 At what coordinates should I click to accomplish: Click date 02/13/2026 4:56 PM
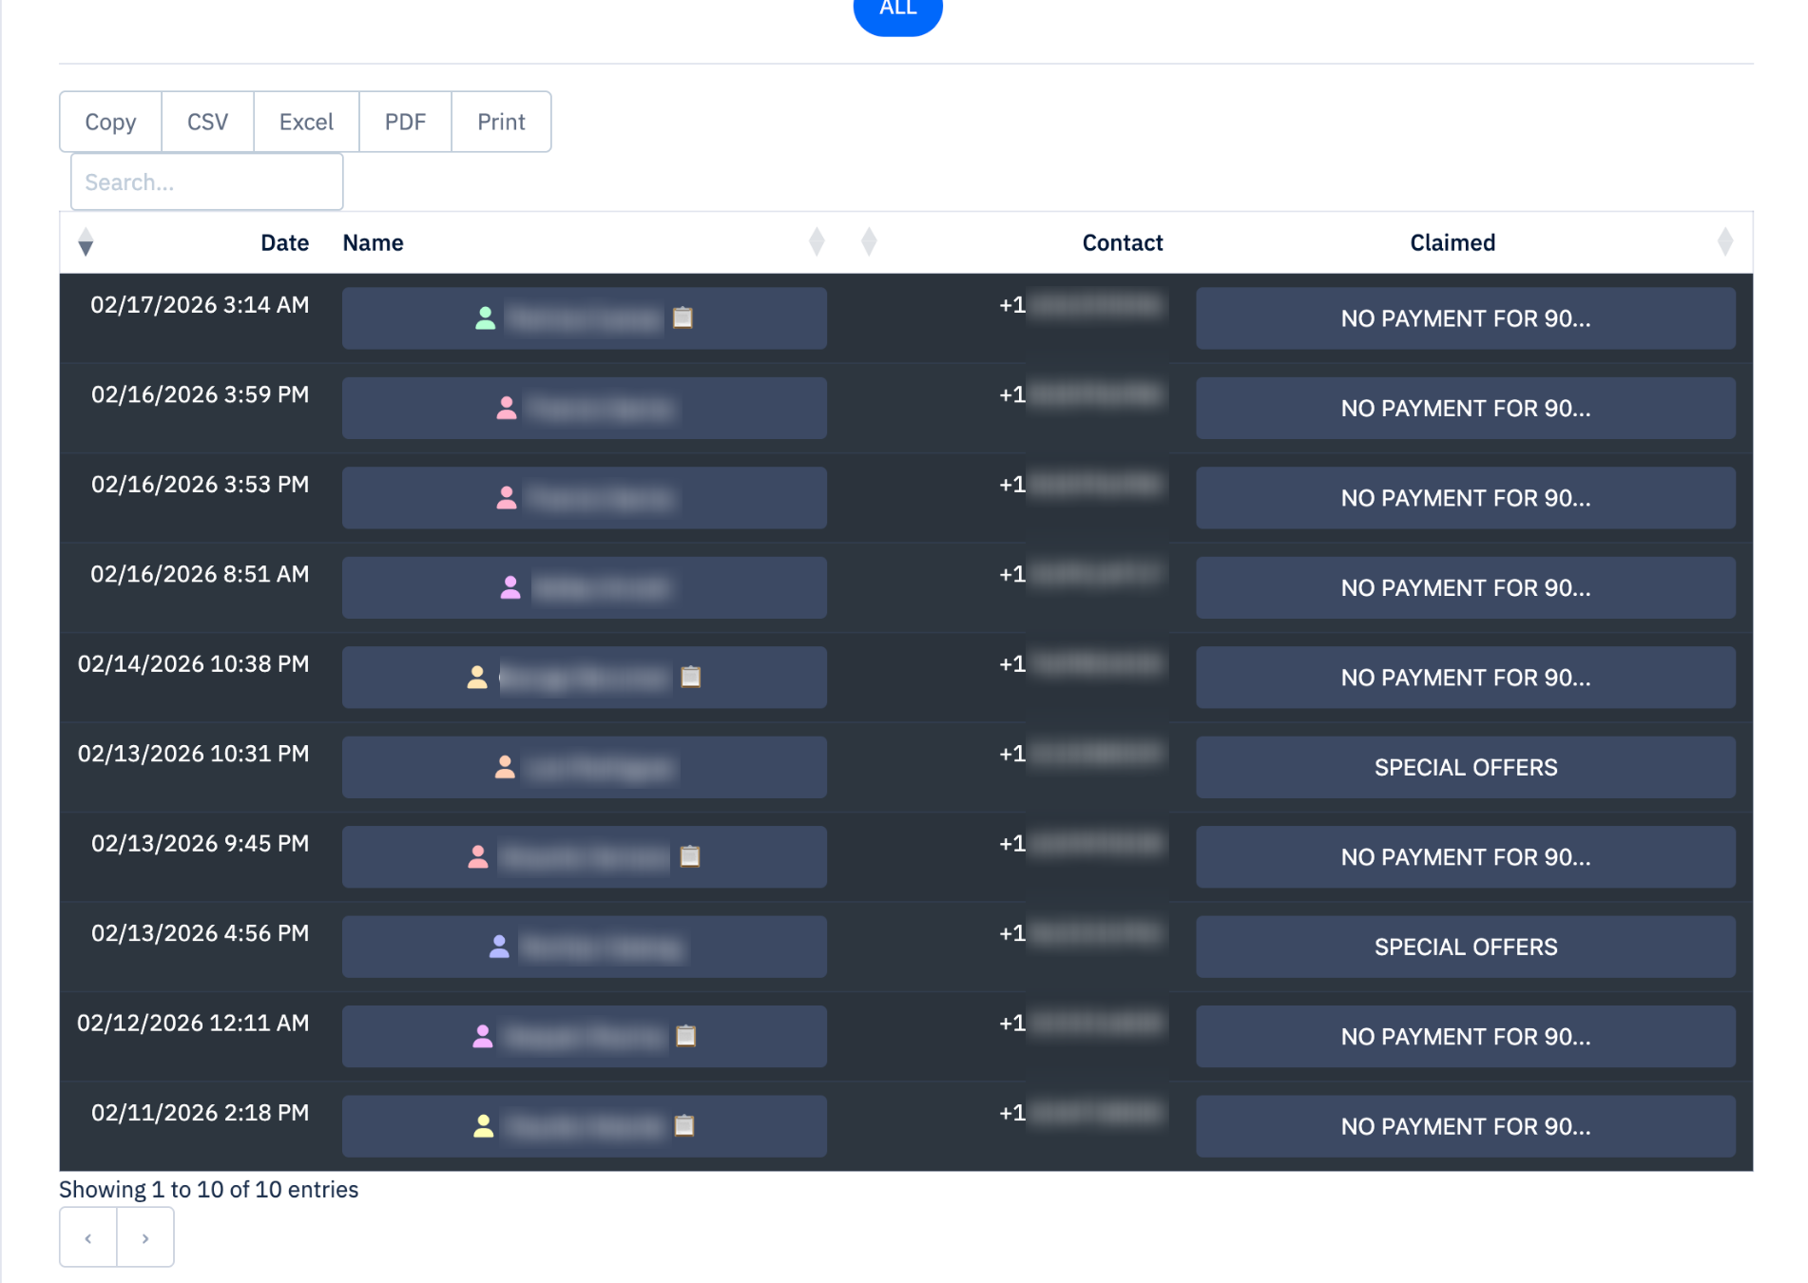pos(200,933)
